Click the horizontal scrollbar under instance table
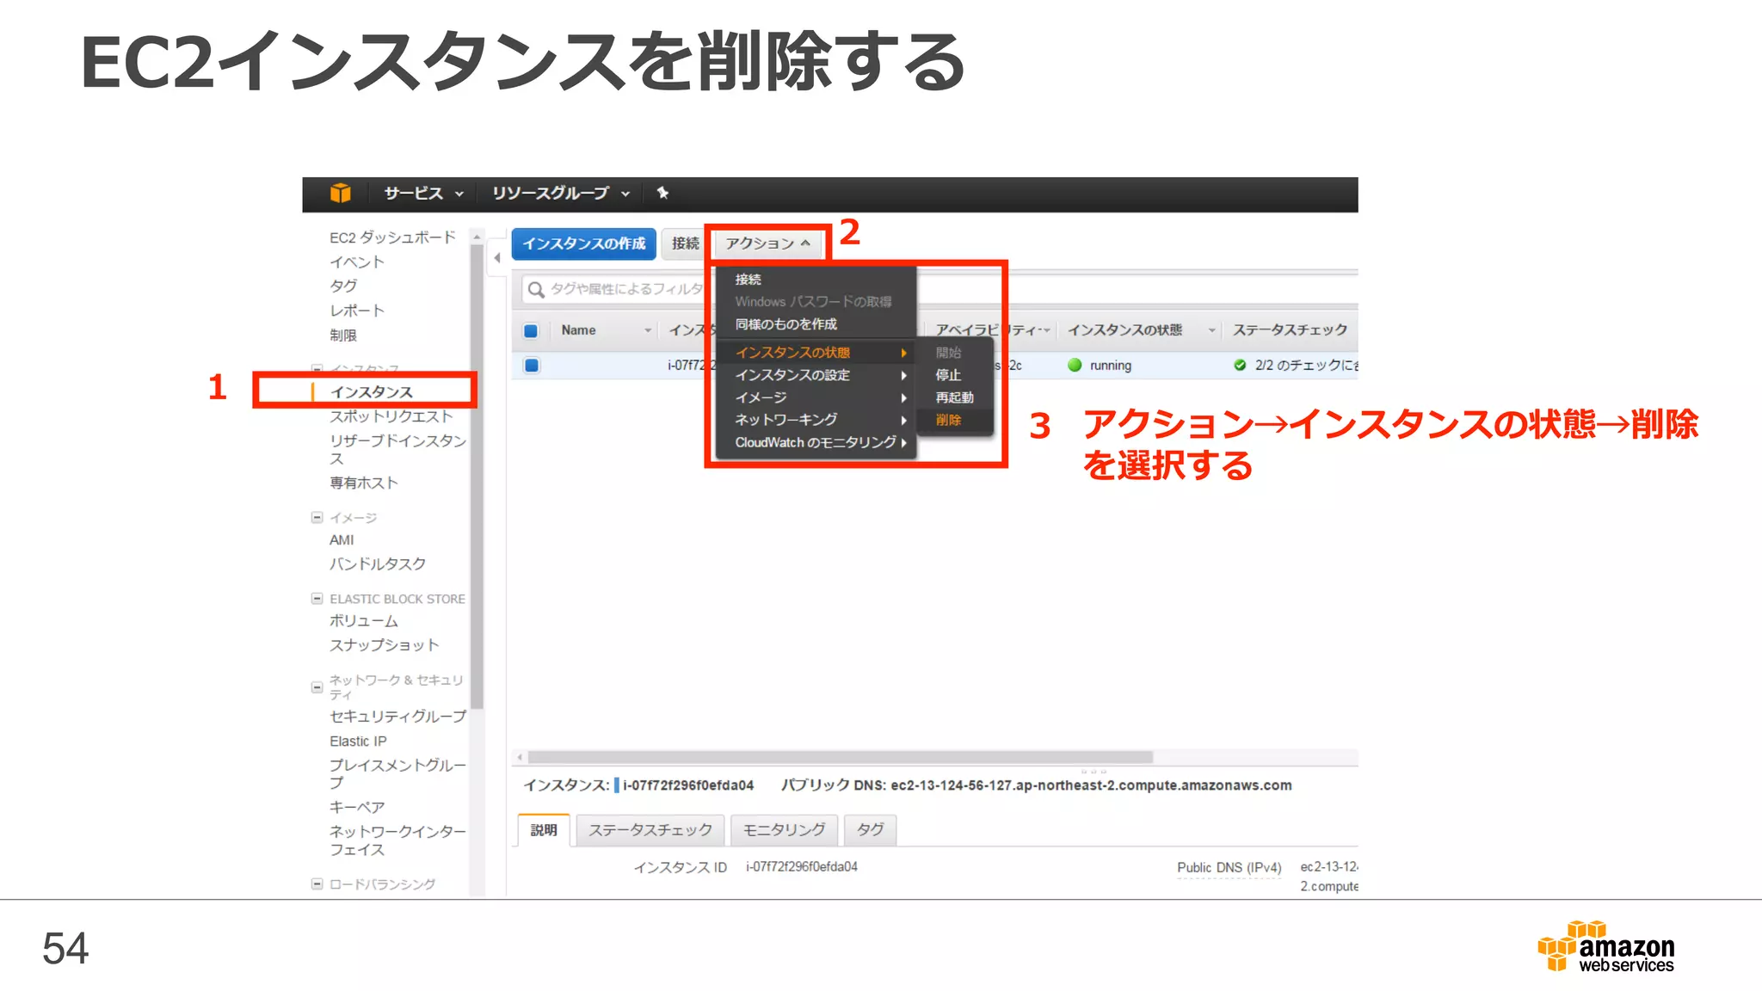This screenshot has height=991, width=1762. point(840,757)
